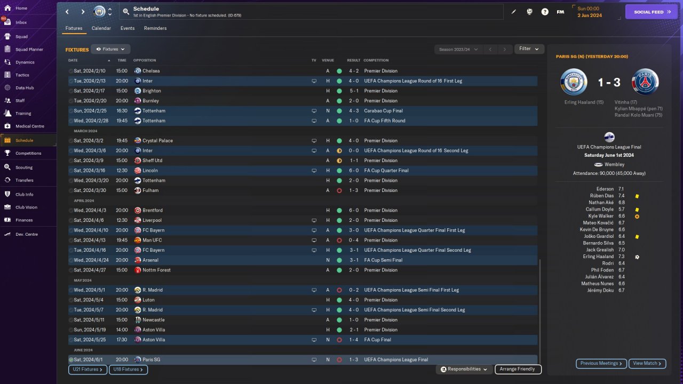Screen dimensions: 683x384
Task: Sort fixtures by Date column
Action: (x=73, y=60)
